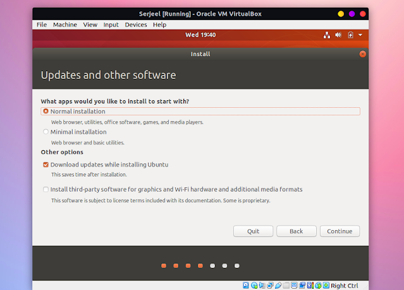Click the text 'Web browser and basic utilities.'

pos(88,142)
